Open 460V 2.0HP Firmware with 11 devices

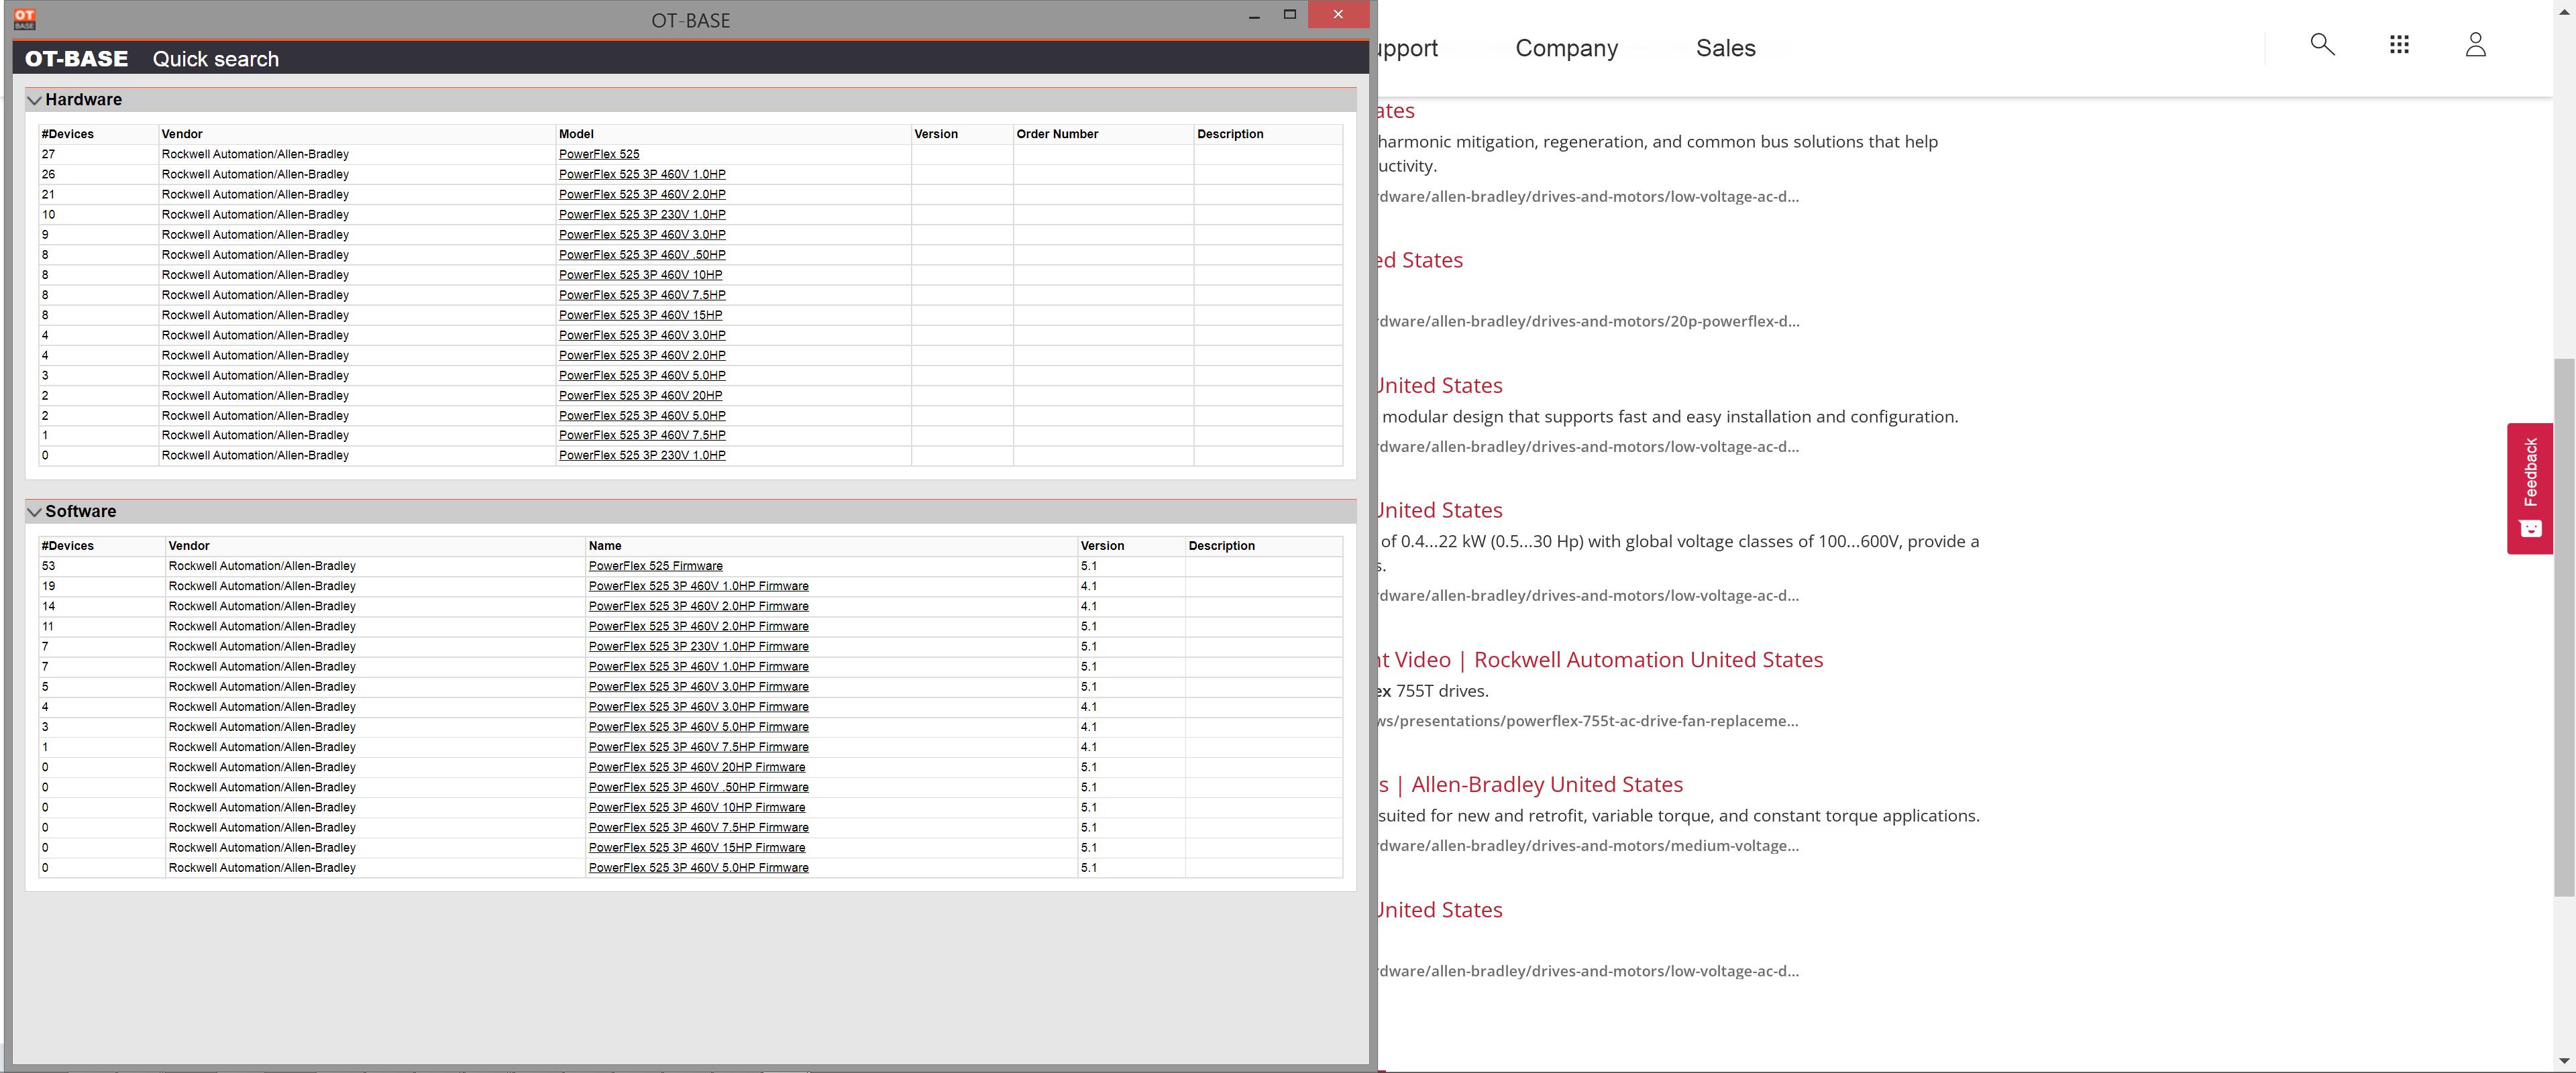pos(698,626)
